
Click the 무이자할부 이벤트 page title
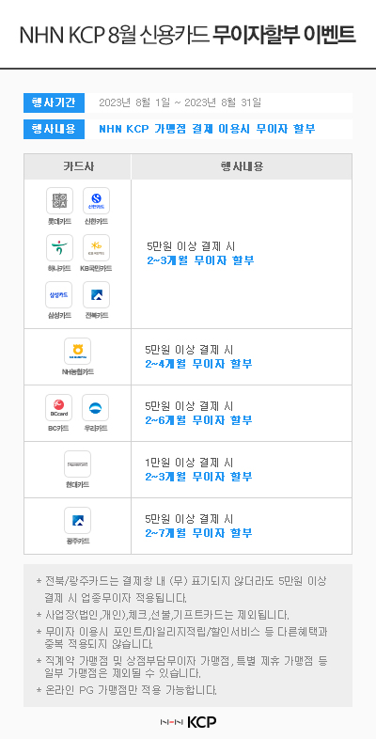(284, 36)
